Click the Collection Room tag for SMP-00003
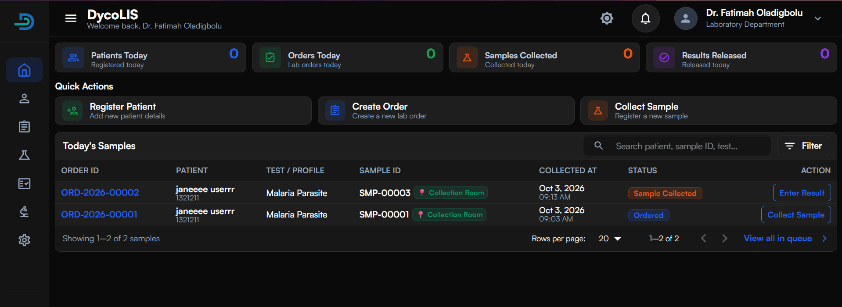The image size is (842, 307). click(451, 193)
